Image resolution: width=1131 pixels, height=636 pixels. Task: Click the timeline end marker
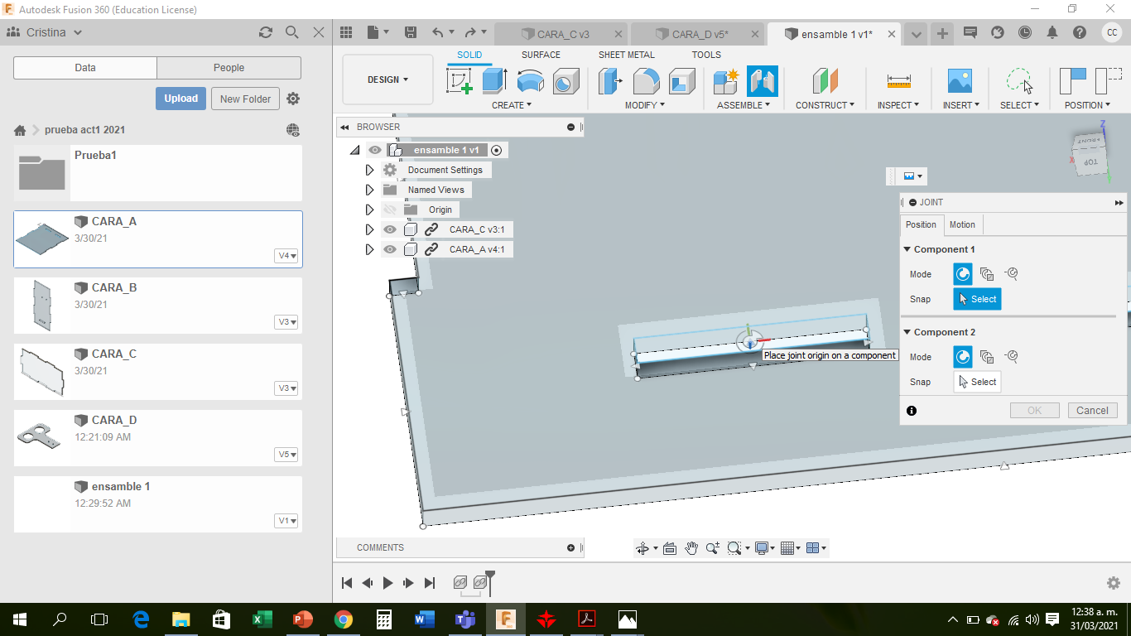tap(490, 582)
